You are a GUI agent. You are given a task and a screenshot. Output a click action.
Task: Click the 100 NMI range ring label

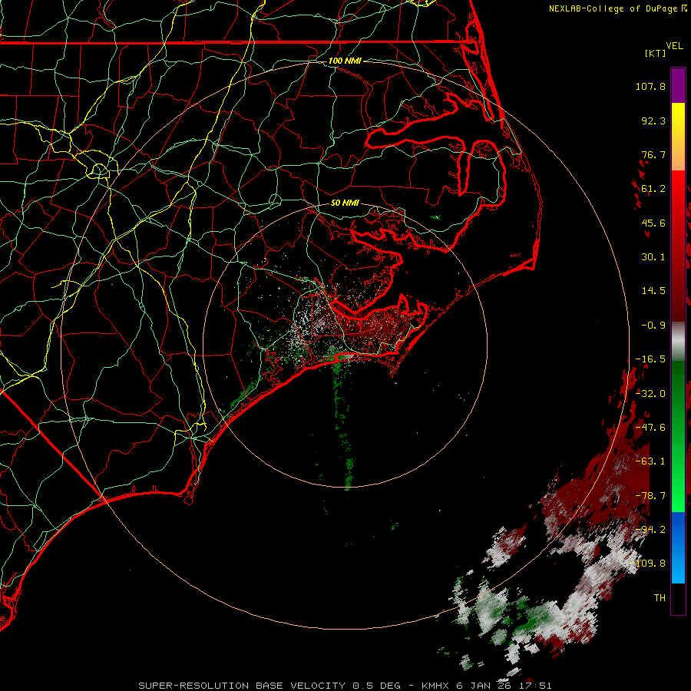click(345, 61)
